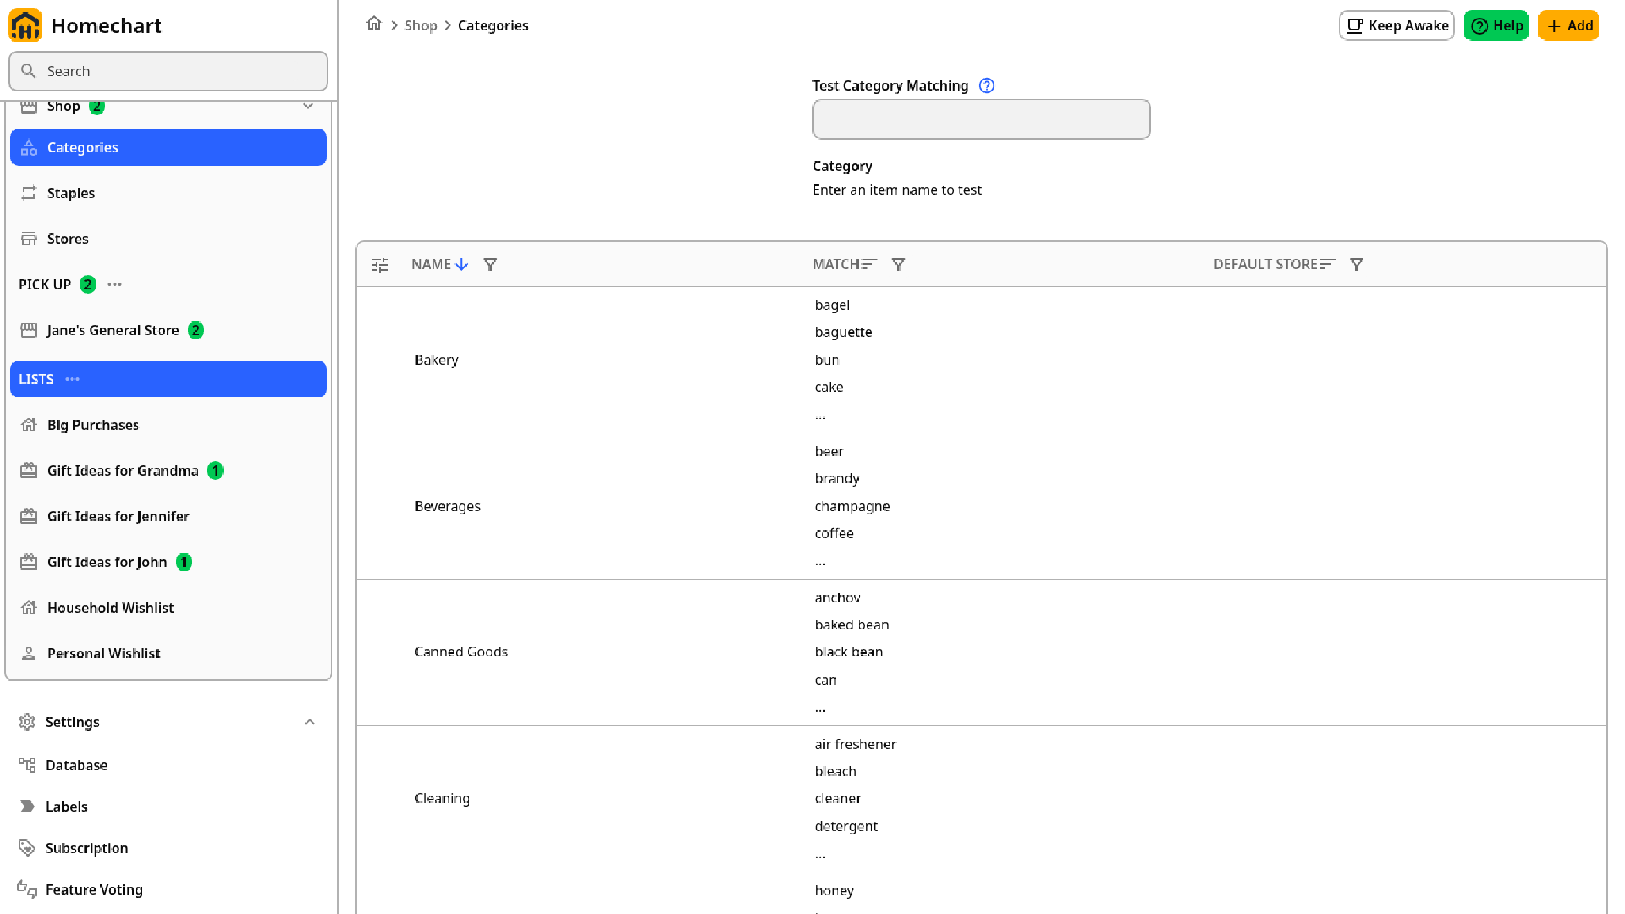The width and height of the screenshot is (1625, 914).
Task: Open the Bakery category row
Action: point(981,360)
